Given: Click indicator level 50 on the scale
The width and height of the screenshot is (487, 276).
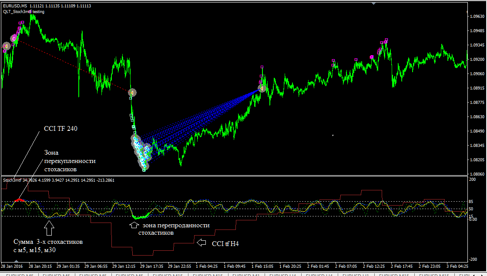Looking at the screenshot, I should (x=471, y=209).
